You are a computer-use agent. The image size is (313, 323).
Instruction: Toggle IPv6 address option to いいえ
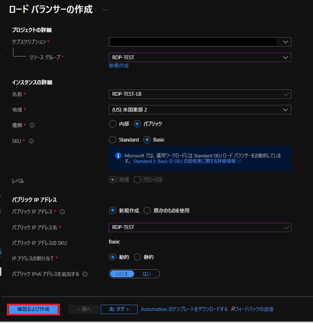122,274
